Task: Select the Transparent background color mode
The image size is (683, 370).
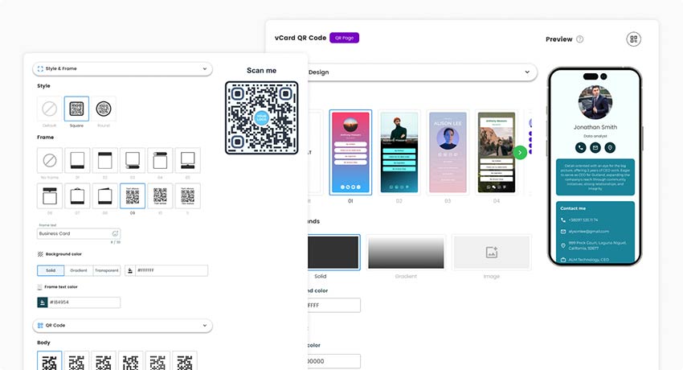Action: coord(107,270)
